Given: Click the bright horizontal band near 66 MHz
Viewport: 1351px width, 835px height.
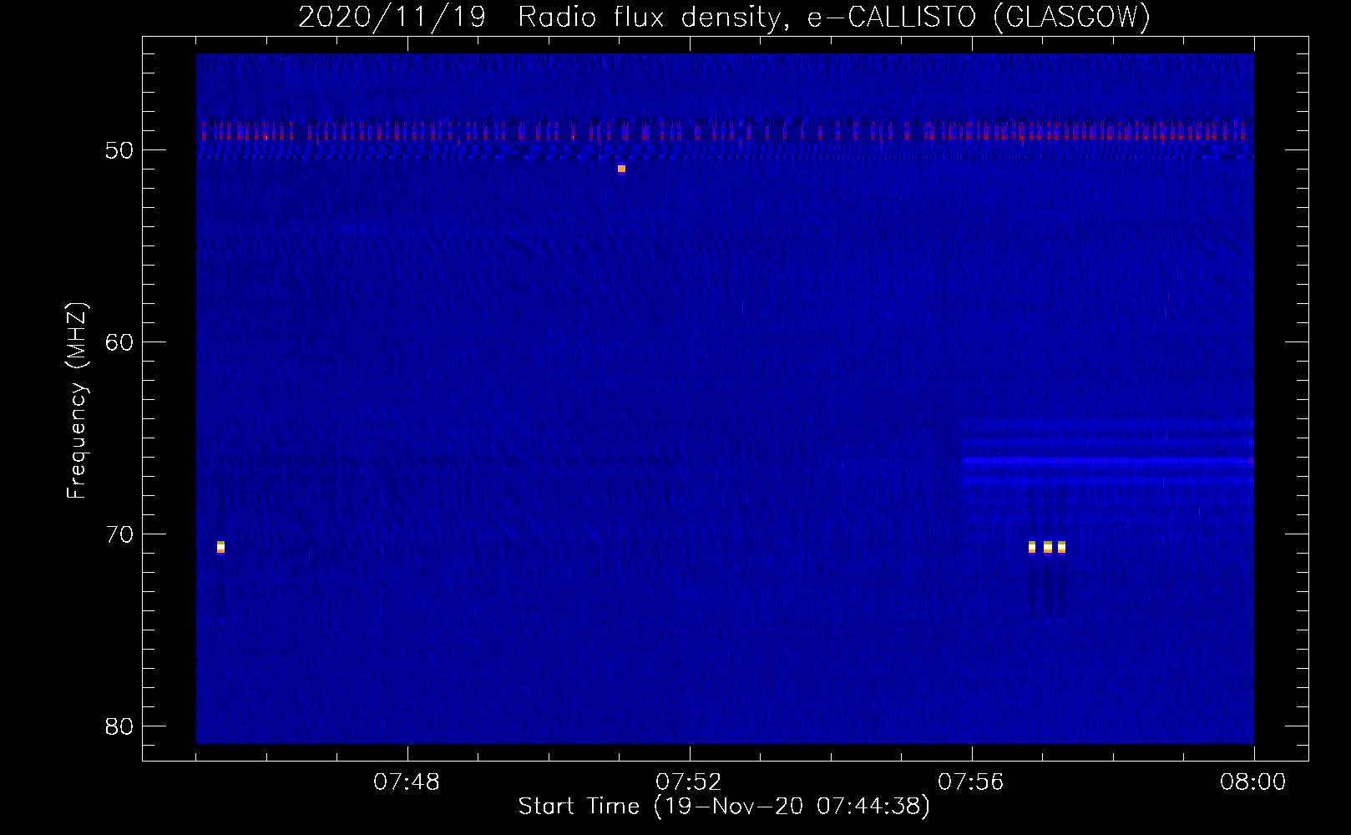Looking at the screenshot, I should (x=1107, y=460).
